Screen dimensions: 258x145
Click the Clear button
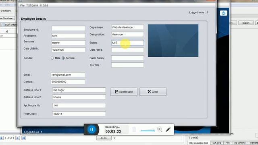coord(153,91)
